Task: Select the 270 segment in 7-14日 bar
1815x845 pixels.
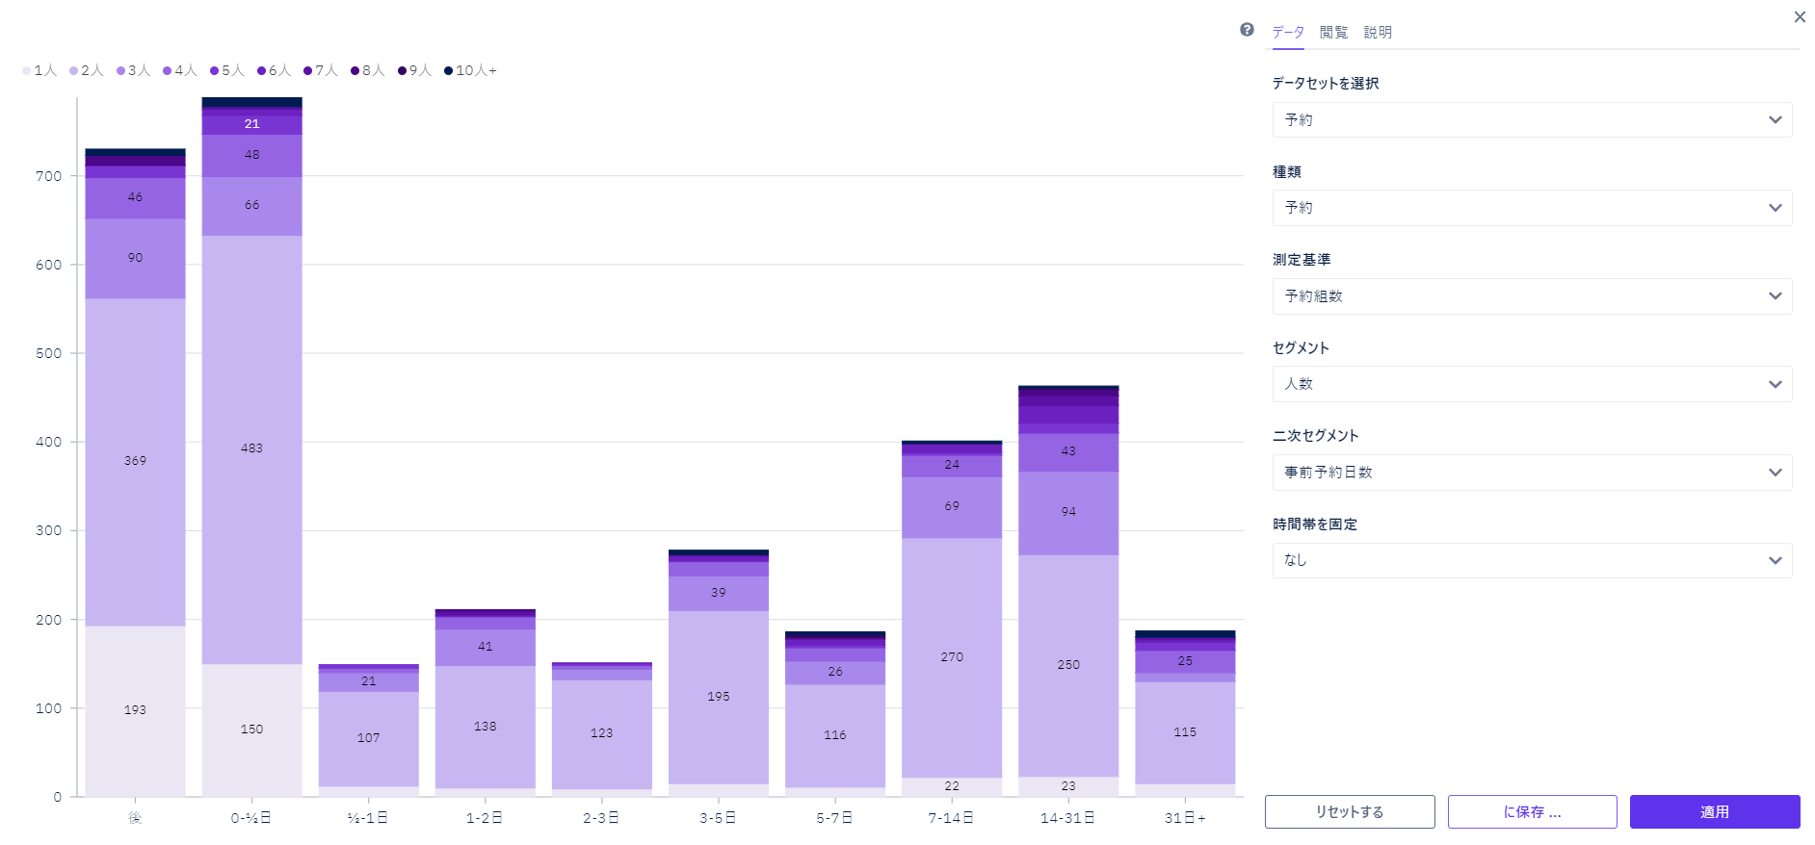Action: pyautogui.click(x=951, y=657)
